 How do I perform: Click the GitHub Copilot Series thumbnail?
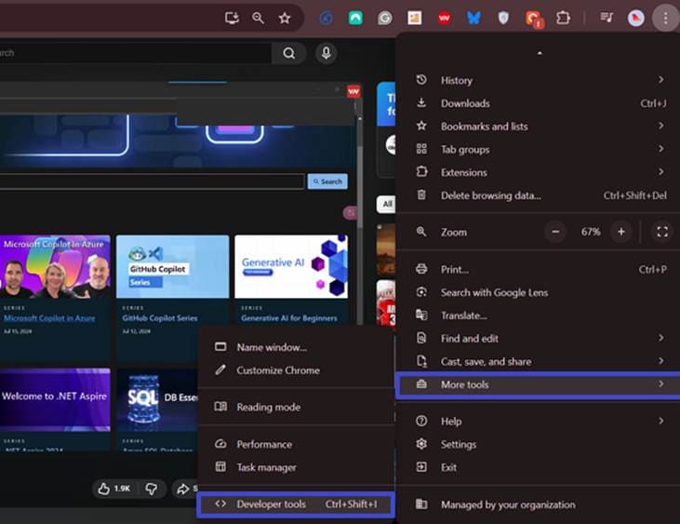point(173,267)
